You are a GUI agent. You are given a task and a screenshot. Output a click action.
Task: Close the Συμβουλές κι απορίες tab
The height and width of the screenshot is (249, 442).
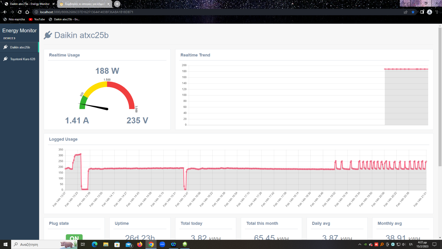[109, 4]
